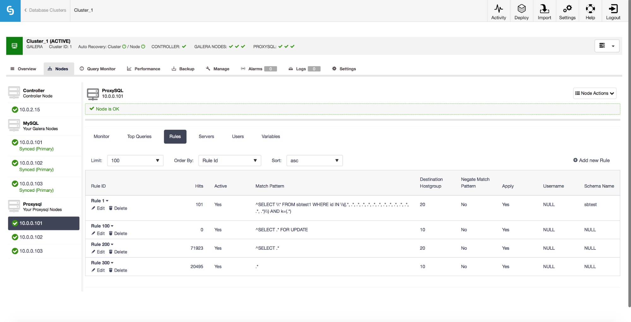Select MySQL node 10.0.0.101
The height and width of the screenshot is (322, 631).
(31, 142)
